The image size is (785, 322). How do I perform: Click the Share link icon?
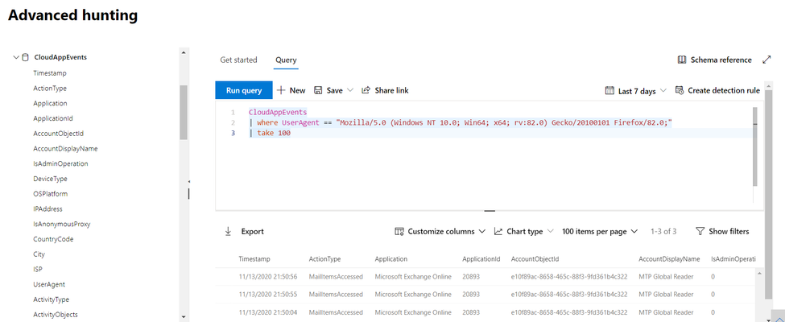click(366, 90)
